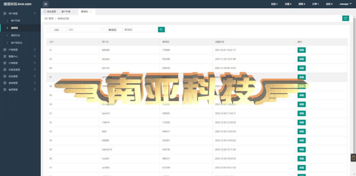
Task: Open the manager account dropdown
Action: 346,4
